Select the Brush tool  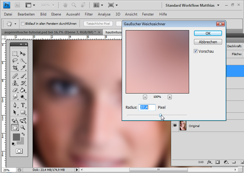pyautogui.click(x=23, y=76)
